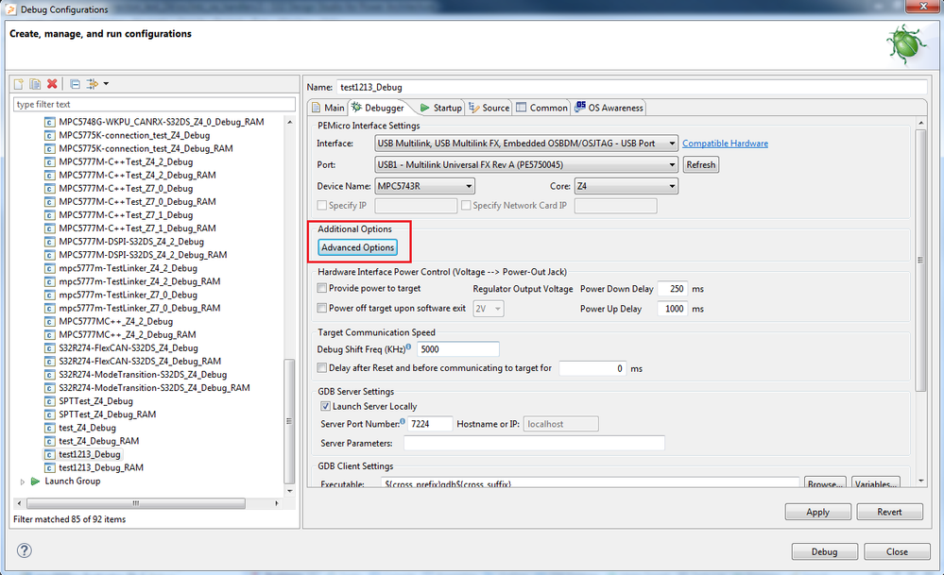
Task: Select SPTTest_Z4_Debug_RAM configuration
Action: click(x=107, y=414)
